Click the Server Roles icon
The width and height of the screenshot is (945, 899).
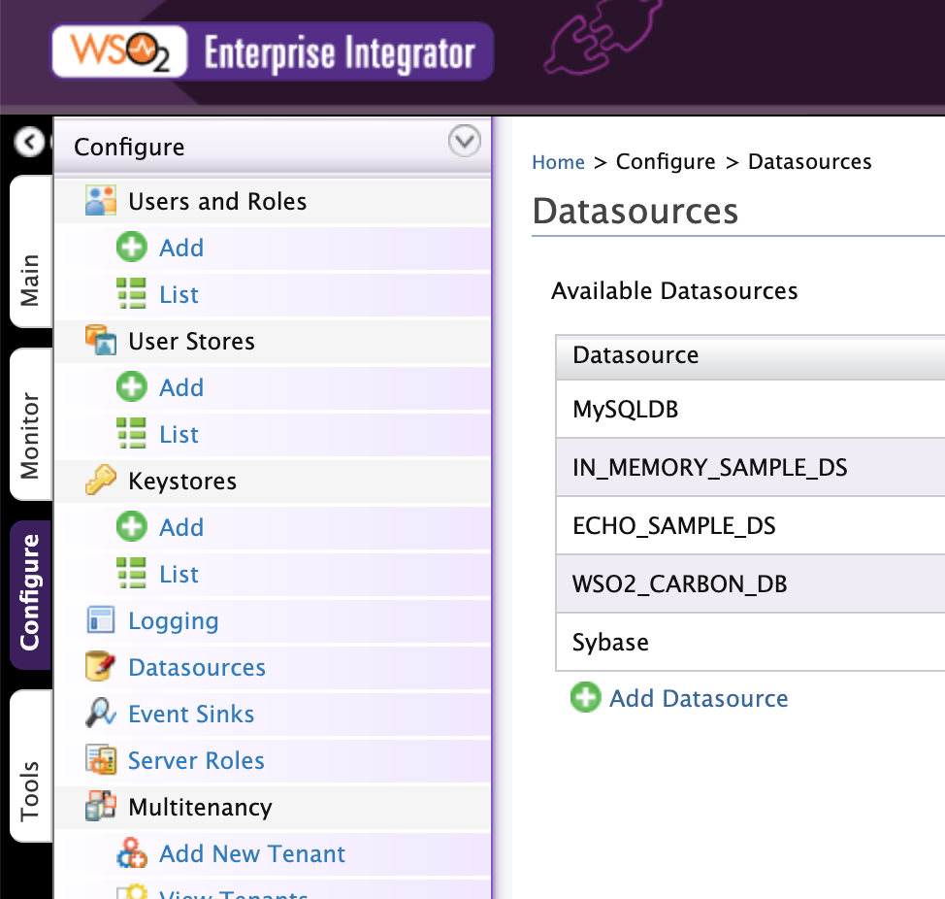pos(101,760)
